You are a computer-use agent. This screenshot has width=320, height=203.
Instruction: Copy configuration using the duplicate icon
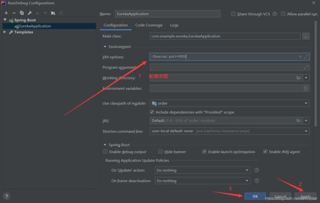coord(22,13)
